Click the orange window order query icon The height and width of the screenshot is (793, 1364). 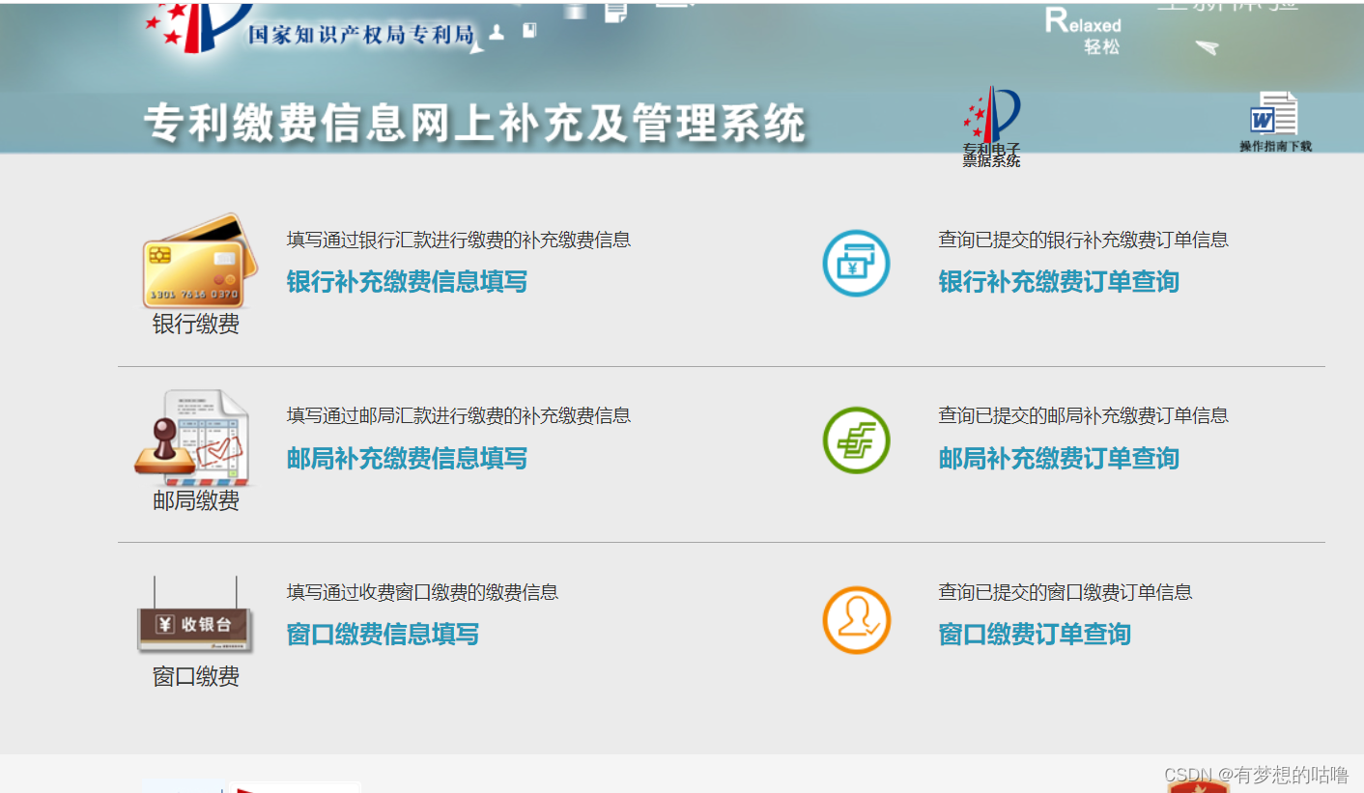tap(856, 620)
